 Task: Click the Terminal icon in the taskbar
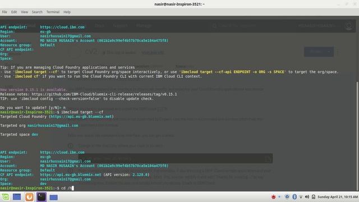click(x=42, y=197)
